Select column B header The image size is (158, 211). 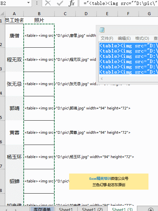tap(39, 14)
